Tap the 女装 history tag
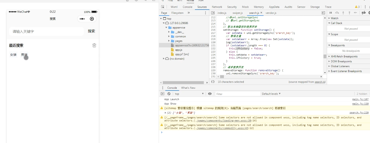Screen dimensions: 370x143 click(x=13, y=55)
